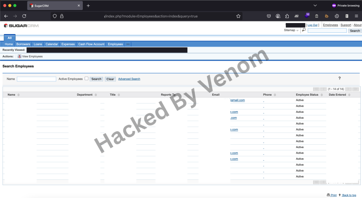Sort by Title column arrows
This screenshot has height=198, width=362.
click(x=119, y=95)
